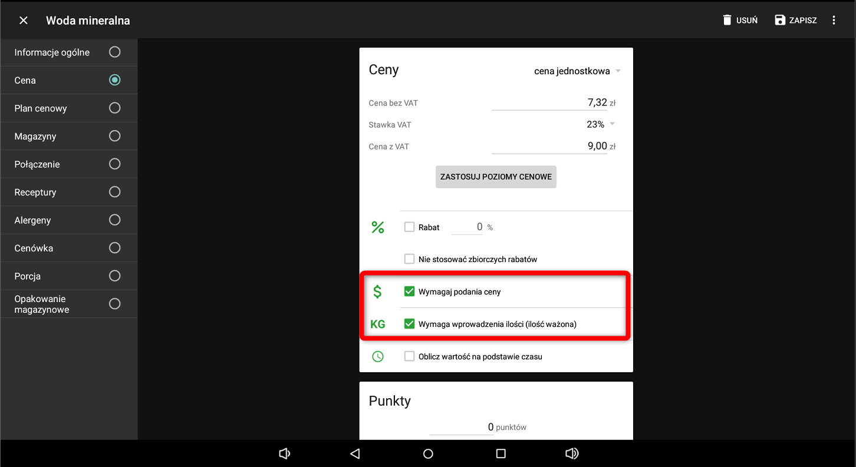Open the three-dot overflow menu
The height and width of the screenshot is (467, 856).
pos(834,20)
